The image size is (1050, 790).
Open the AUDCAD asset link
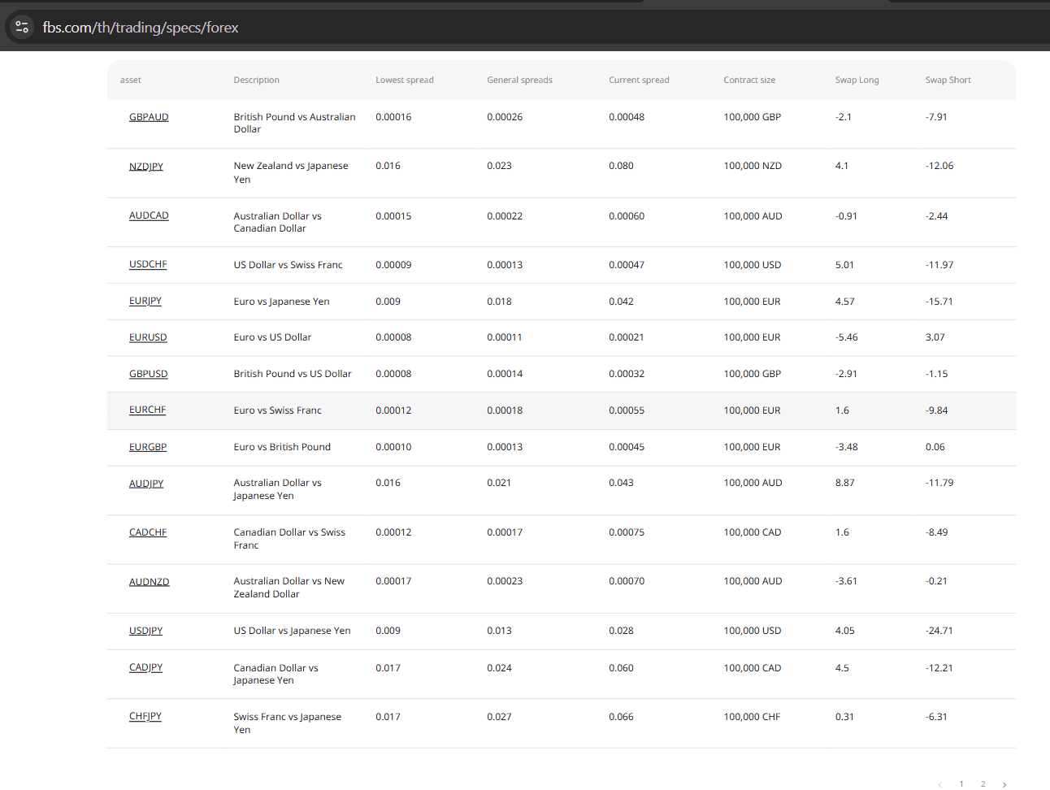coord(149,215)
